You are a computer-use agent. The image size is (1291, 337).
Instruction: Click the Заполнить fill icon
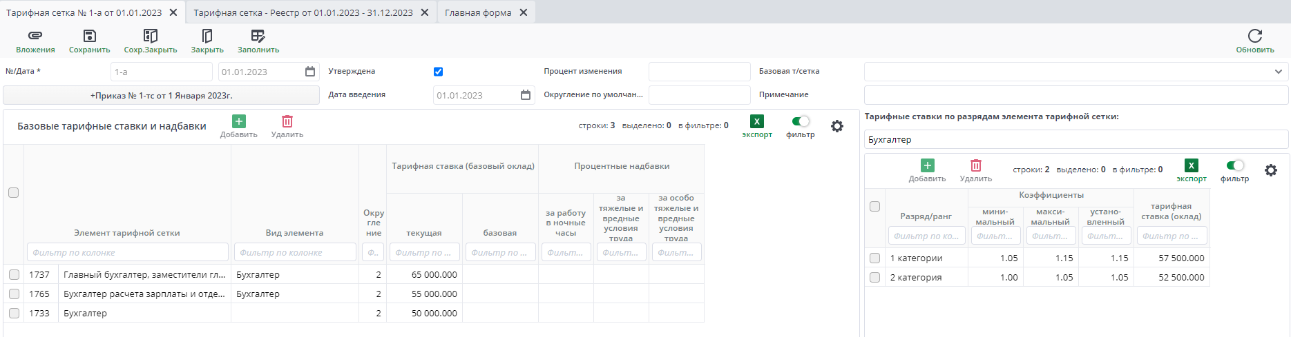pos(258,36)
